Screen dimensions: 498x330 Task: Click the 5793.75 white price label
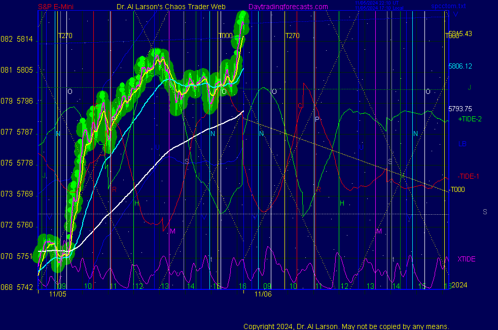[460, 109]
